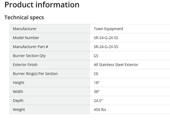Viewport: 170px width, 122px height.
Task: Select the Technical specs subheading
Action: click(24, 17)
